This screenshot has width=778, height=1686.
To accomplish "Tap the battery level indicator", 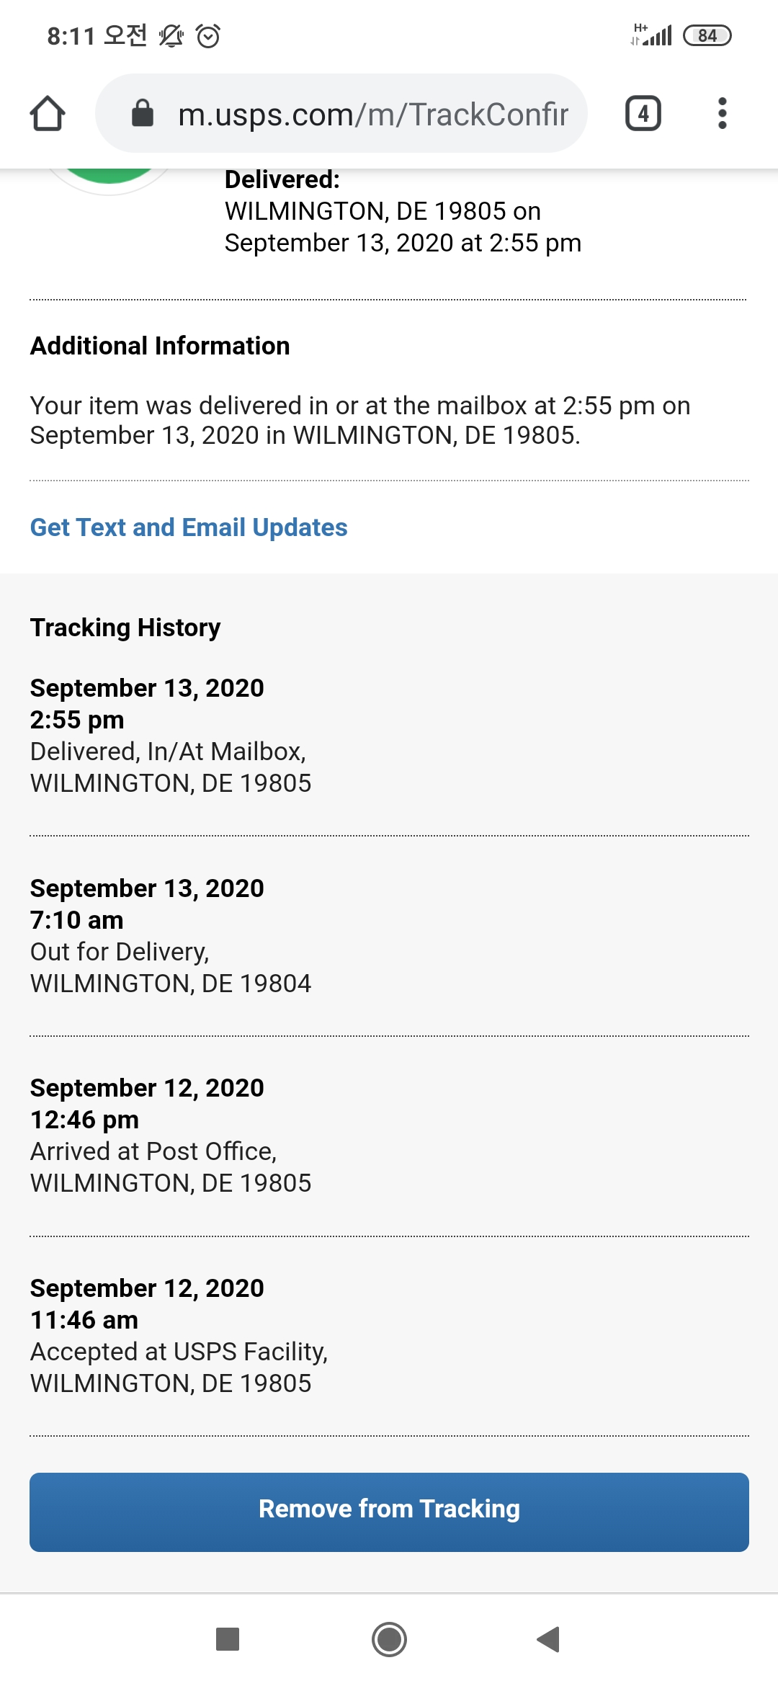I will (707, 35).
